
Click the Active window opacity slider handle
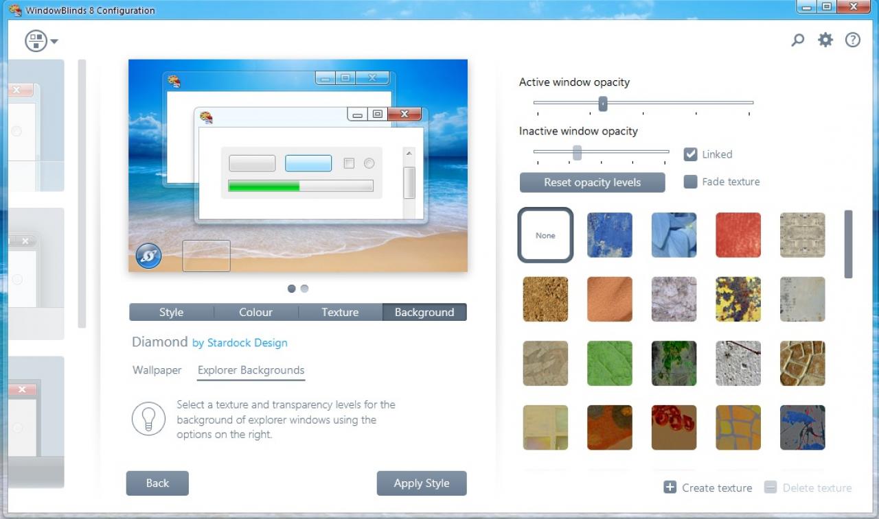coord(603,104)
